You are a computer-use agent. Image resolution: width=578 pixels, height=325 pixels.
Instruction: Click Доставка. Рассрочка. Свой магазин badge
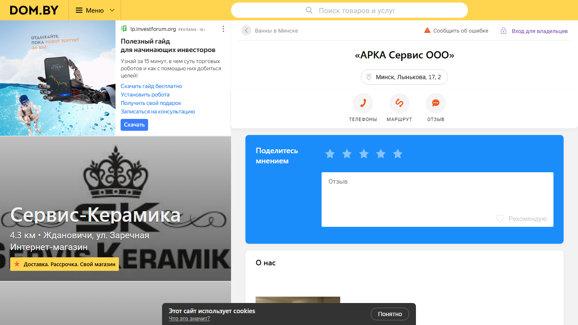pos(65,264)
